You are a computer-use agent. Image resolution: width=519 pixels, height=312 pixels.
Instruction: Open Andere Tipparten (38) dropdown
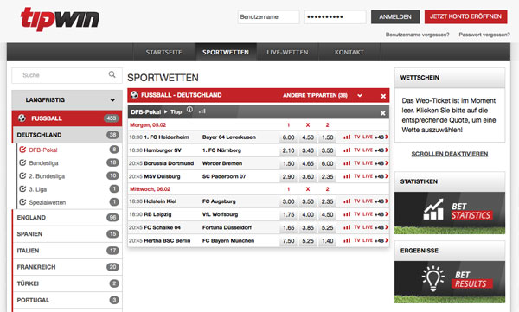[322, 95]
